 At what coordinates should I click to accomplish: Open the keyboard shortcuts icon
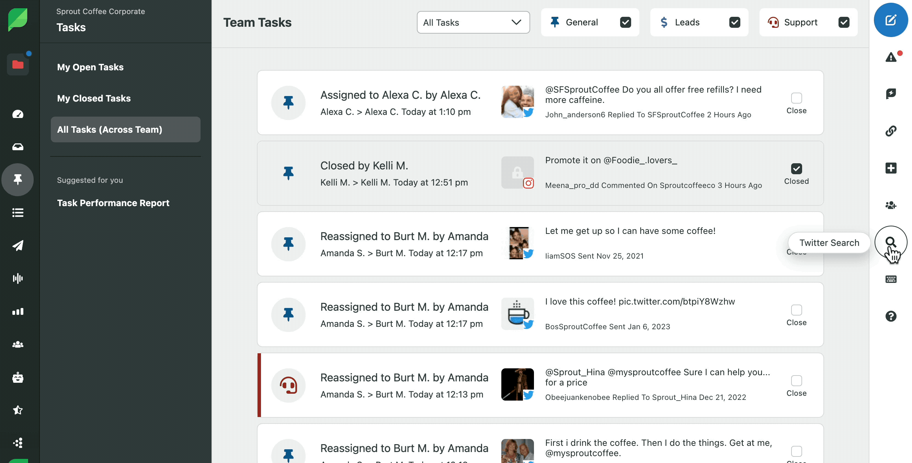pyautogui.click(x=891, y=279)
